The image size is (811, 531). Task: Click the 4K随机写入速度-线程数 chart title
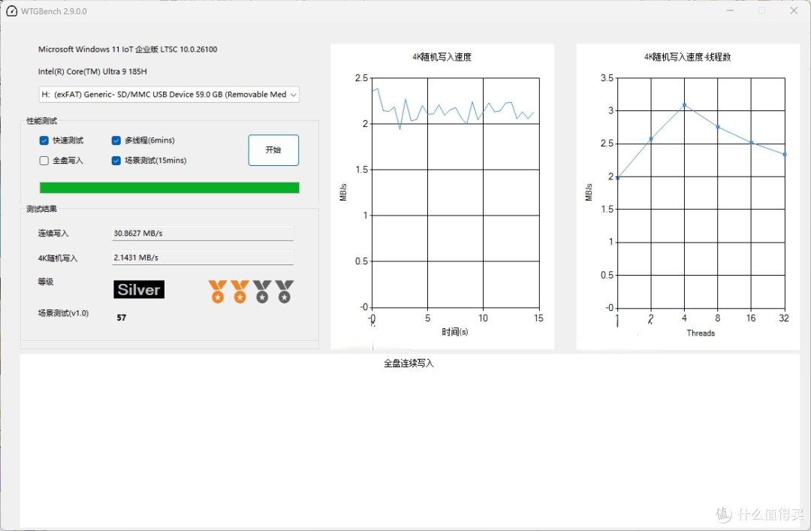[687, 57]
